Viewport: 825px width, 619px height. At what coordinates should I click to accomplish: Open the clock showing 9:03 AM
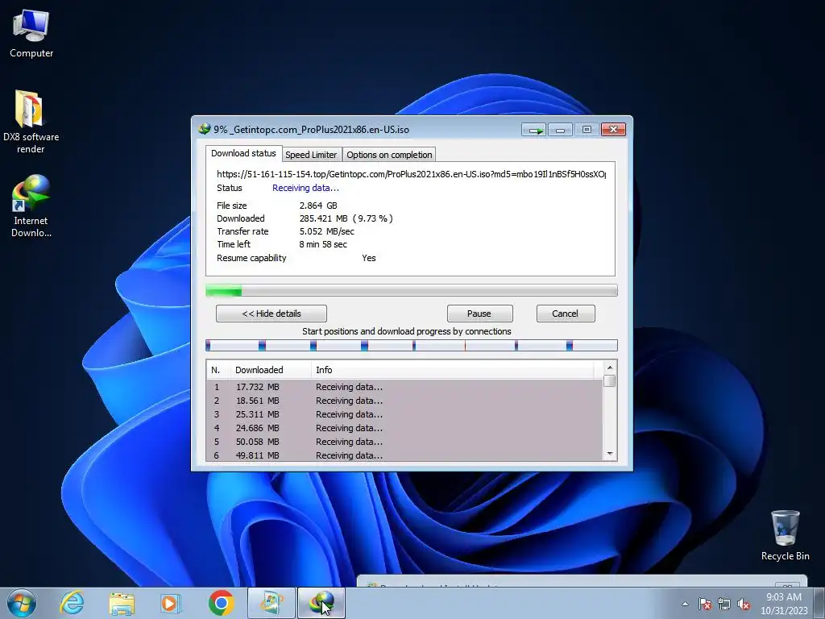[784, 604]
